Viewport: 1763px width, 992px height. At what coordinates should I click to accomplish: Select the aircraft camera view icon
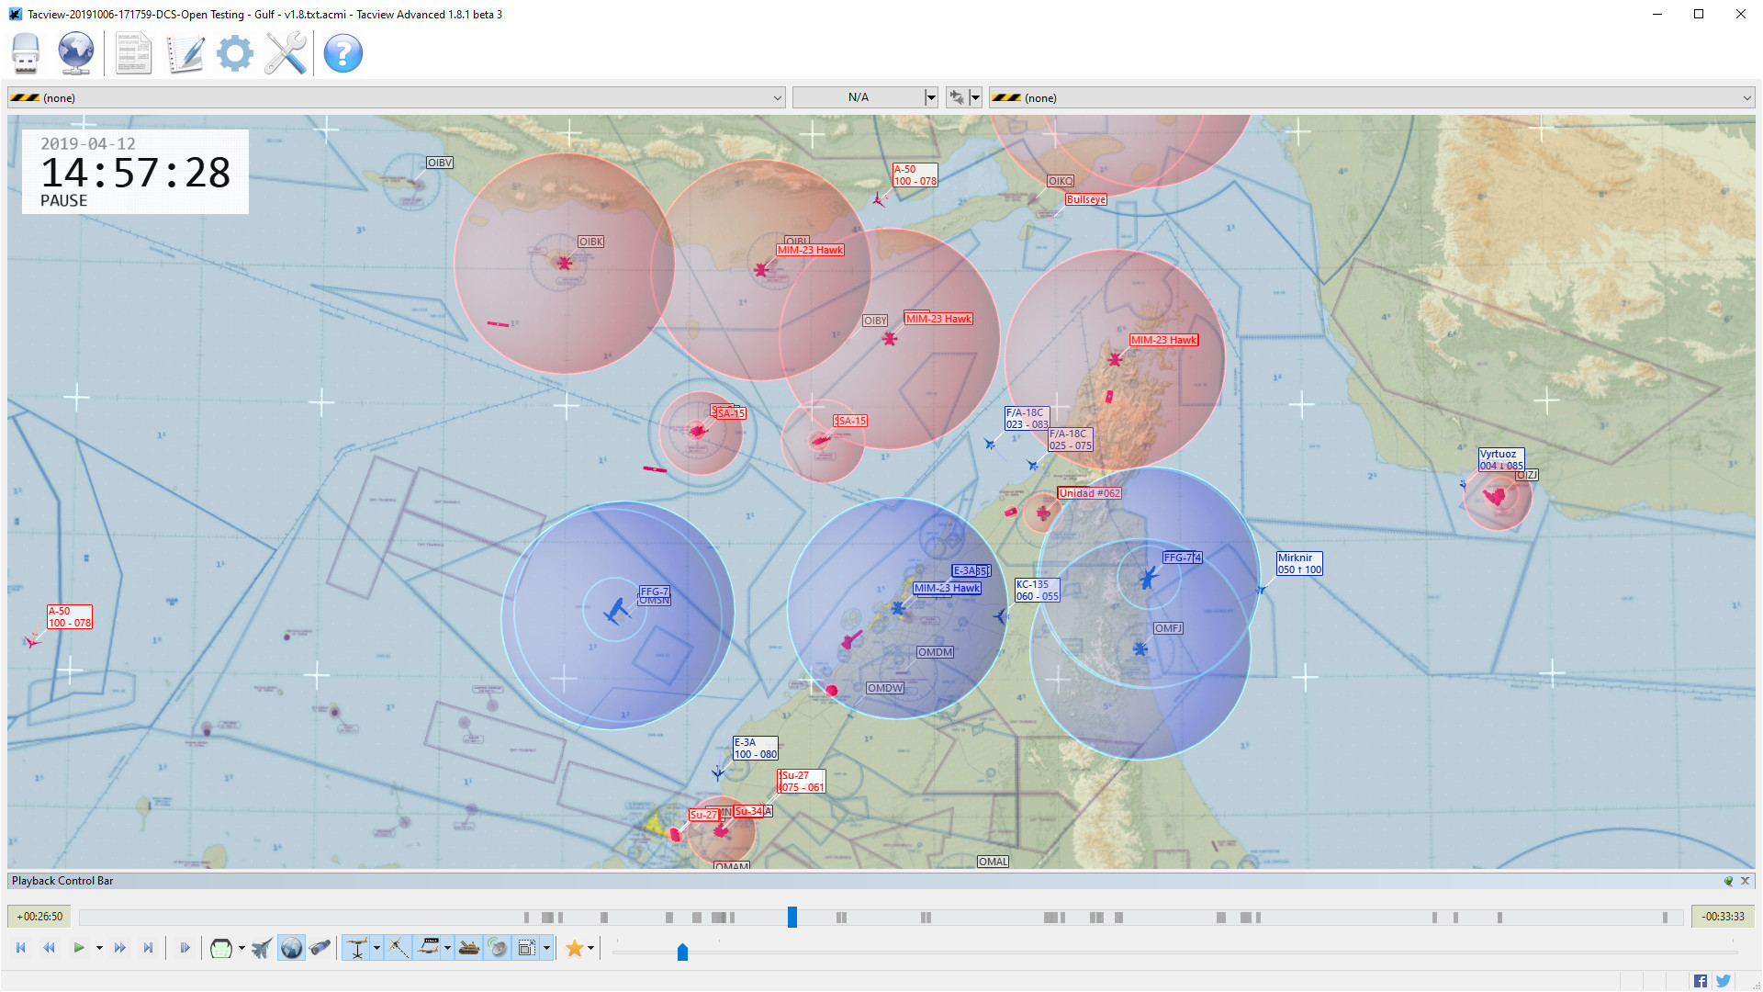261,948
